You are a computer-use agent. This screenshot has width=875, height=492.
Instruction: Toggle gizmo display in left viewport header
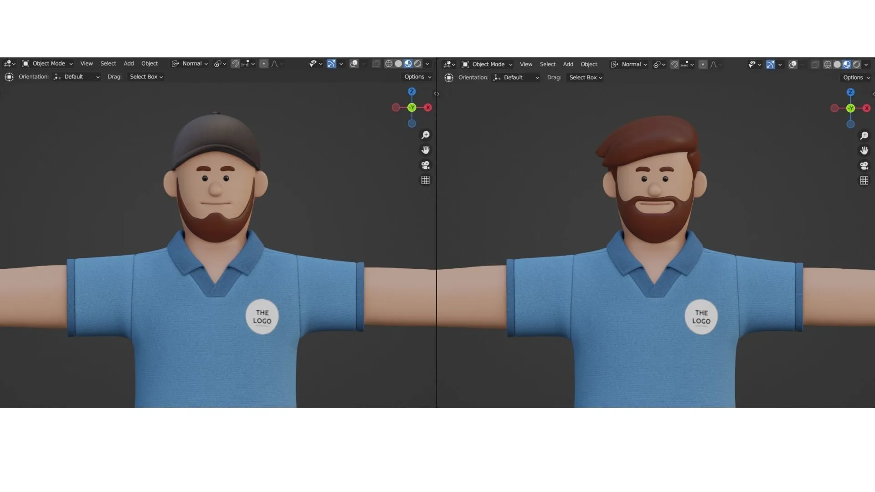pos(331,64)
